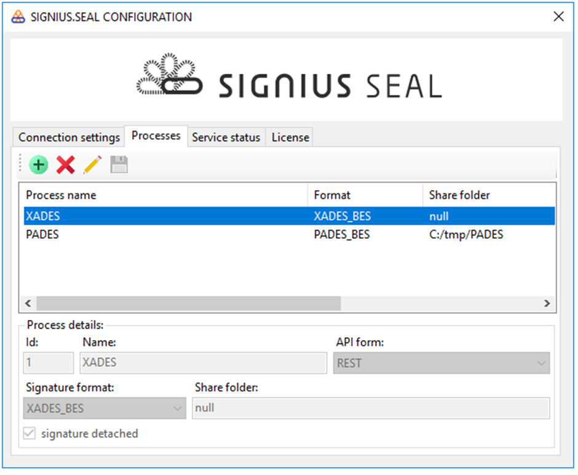
Task: Switch to the Connection settings tab
Action: tap(69, 137)
